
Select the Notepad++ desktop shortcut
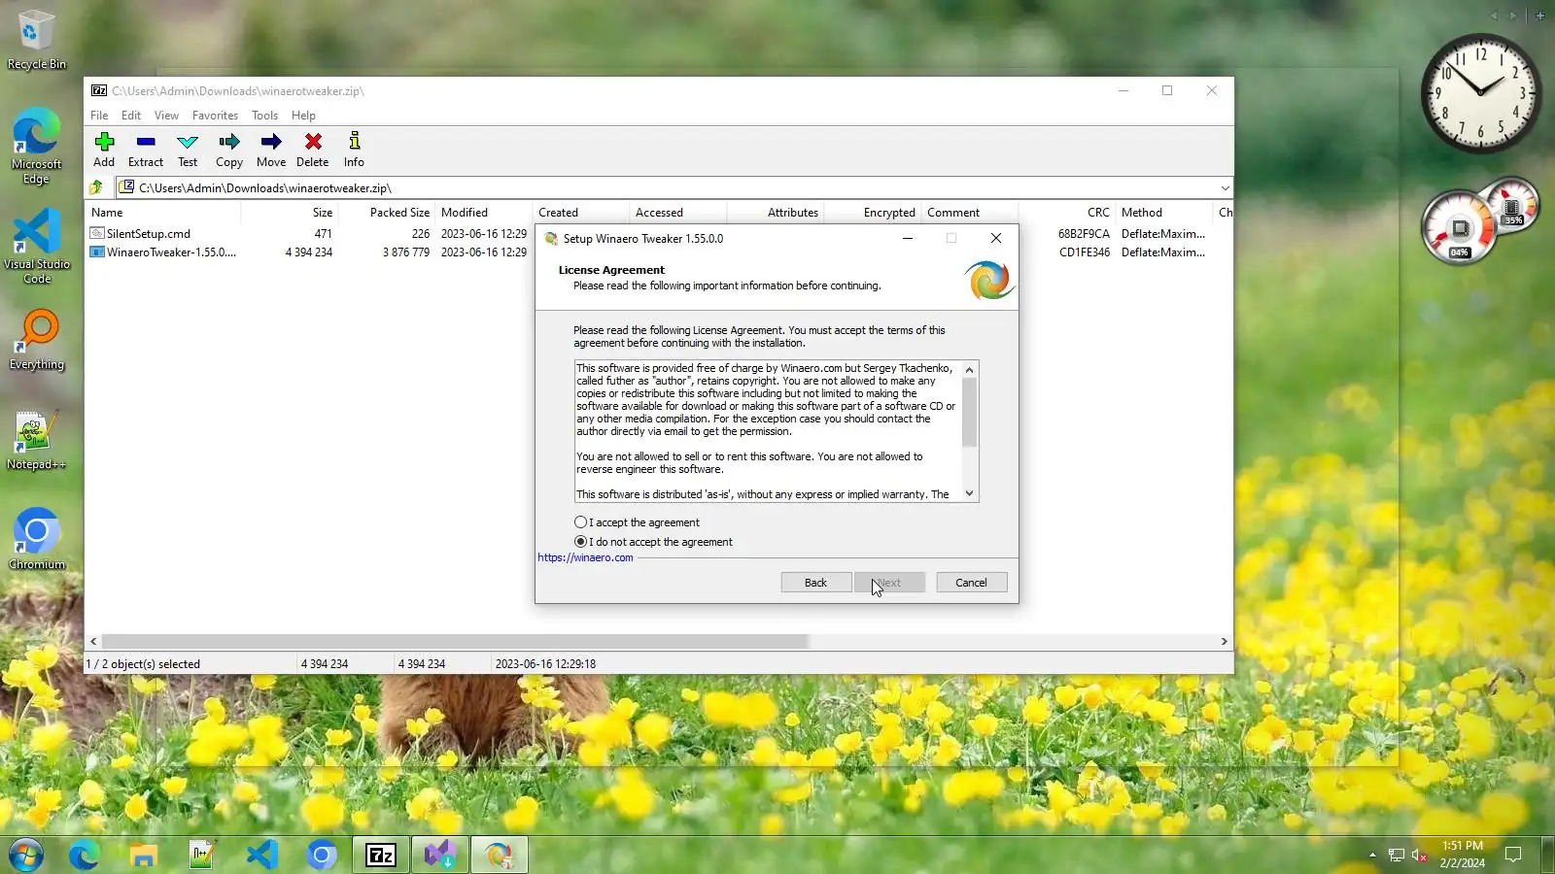pyautogui.click(x=36, y=441)
